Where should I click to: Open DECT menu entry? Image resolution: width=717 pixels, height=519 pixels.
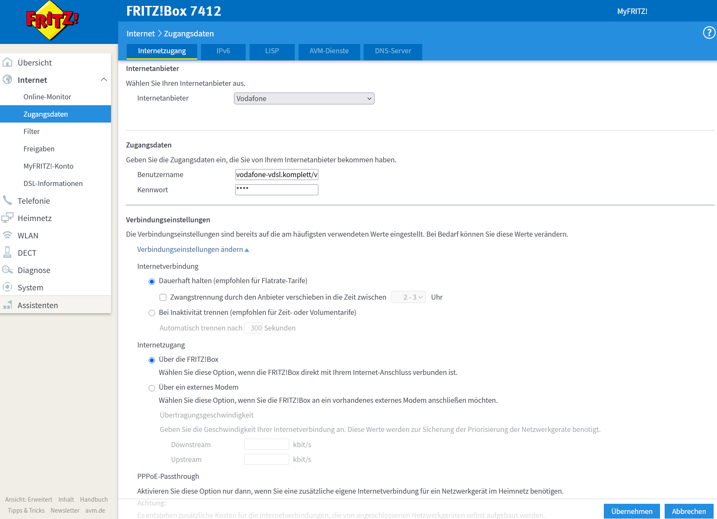point(55,253)
